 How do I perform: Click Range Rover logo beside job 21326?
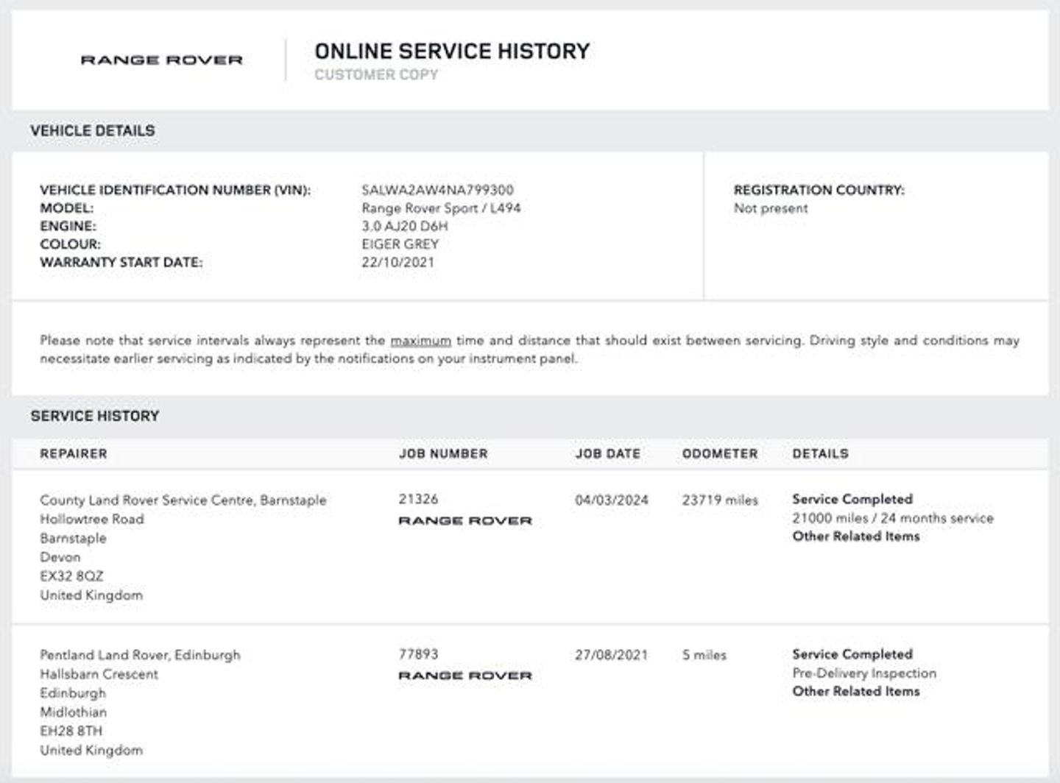coord(464,521)
